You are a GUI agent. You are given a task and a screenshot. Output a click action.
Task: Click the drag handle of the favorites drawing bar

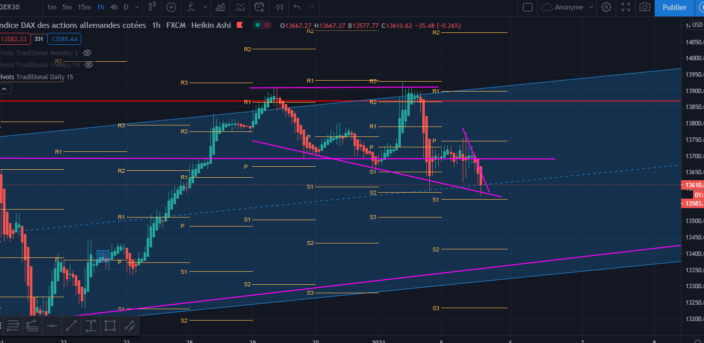click(2, 326)
